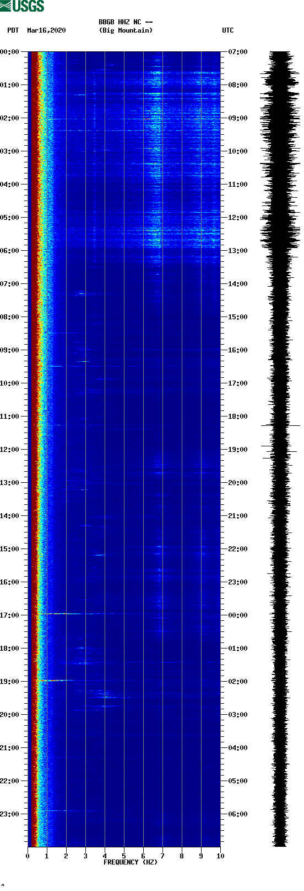The image size is (304, 891).
Task: Click the PDT time label '05:00'
Action: (x=10, y=218)
